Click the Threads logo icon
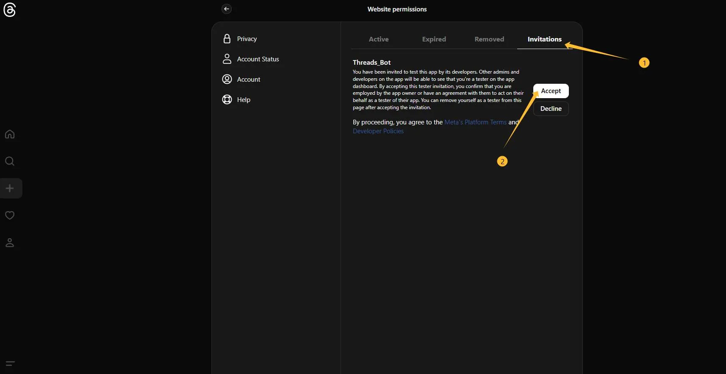Viewport: 726px width, 374px height. [x=9, y=10]
